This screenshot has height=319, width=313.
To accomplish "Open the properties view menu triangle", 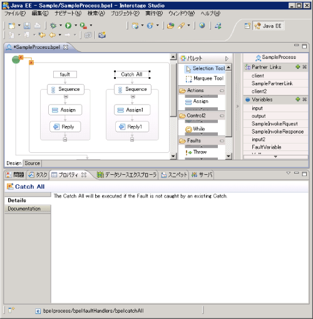I will (x=289, y=173).
